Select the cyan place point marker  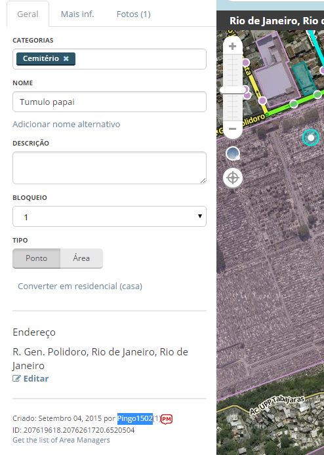coord(311,138)
